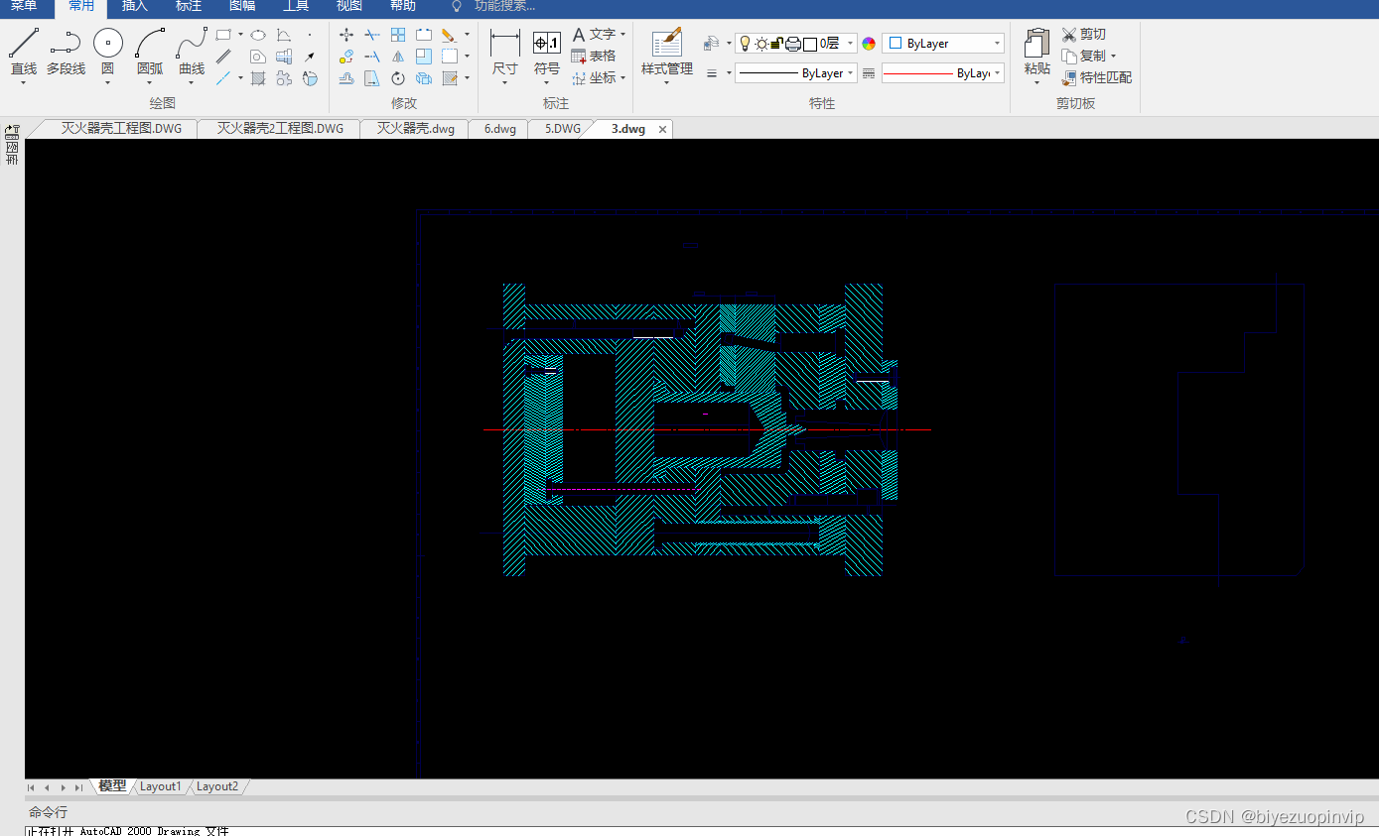Image resolution: width=1379 pixels, height=836 pixels.
Task: Toggle layer freeze sun icon
Action: pyautogui.click(x=761, y=44)
